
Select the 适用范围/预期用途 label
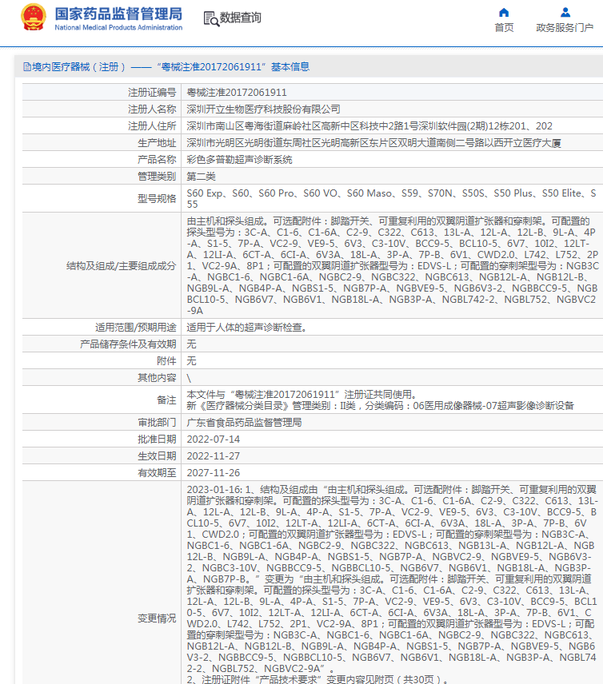coord(135,327)
